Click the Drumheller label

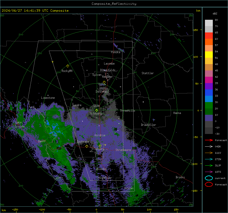148,125
